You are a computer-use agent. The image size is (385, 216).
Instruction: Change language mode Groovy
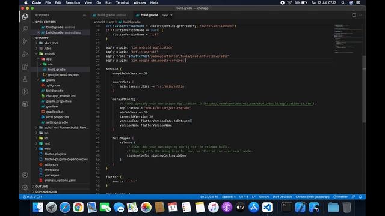point(264,197)
